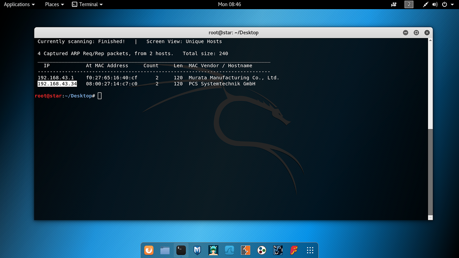Expand the system menu arrow
Viewport: 459px width, 258px height.
point(452,5)
